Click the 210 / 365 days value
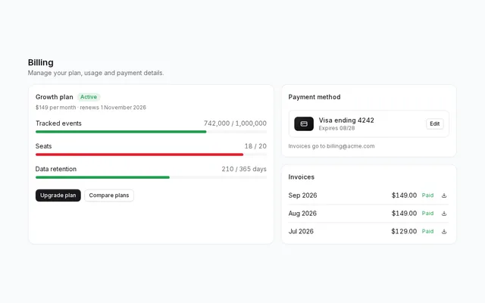Viewport: 485px width, 303px height. [244, 169]
